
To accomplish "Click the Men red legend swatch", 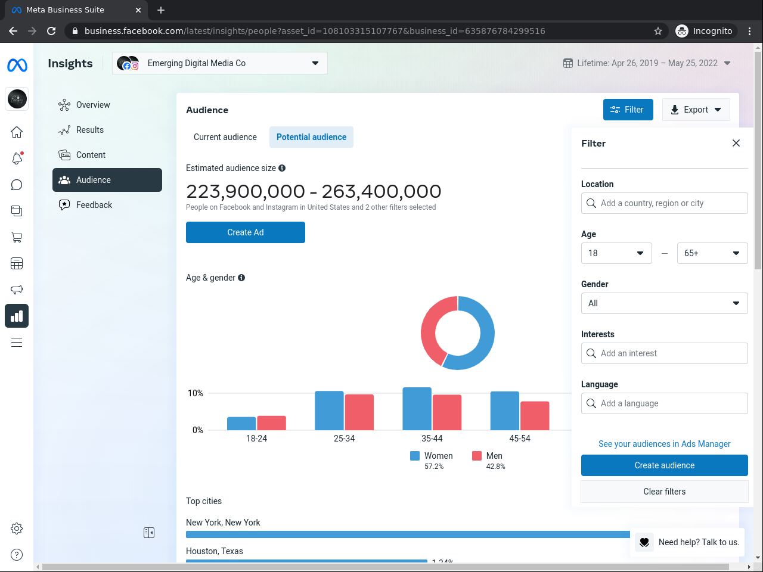I will pyautogui.click(x=477, y=456).
